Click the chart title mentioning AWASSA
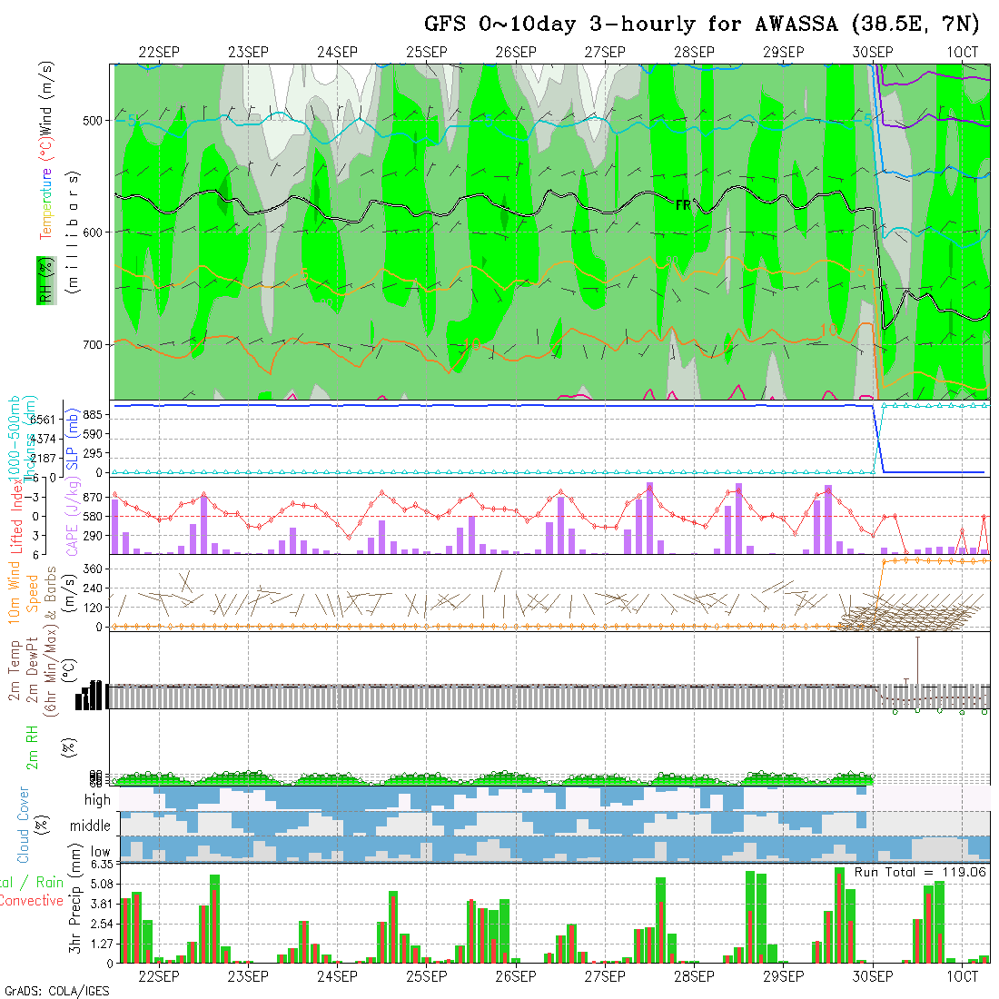Viewport: 999px width, 999px height. pos(702,25)
